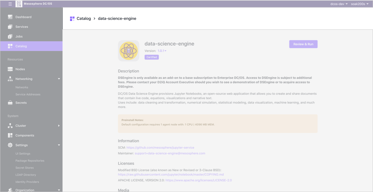Click the Information heading
373x192 pixels.
point(129,141)
